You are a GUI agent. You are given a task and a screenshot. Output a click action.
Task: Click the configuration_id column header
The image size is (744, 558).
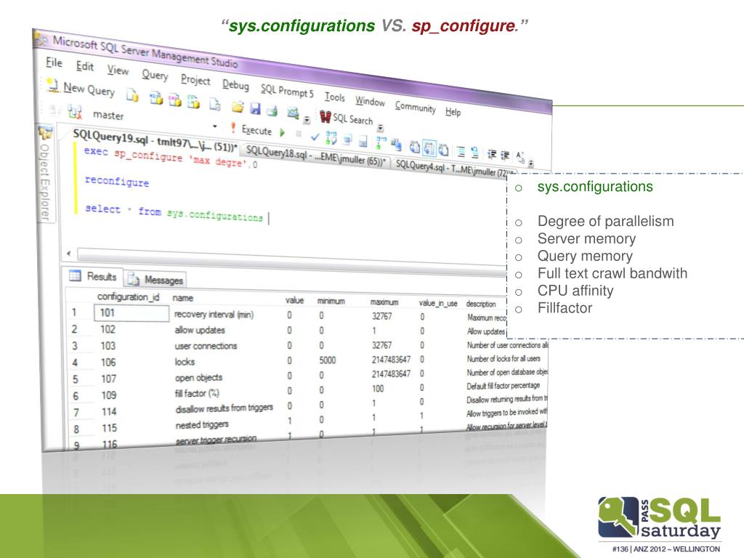[128, 296]
